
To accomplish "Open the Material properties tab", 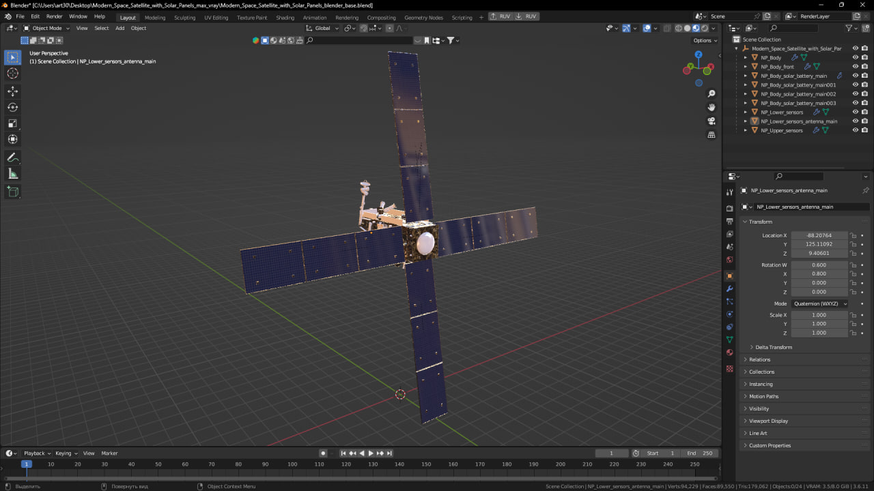I will tap(730, 353).
